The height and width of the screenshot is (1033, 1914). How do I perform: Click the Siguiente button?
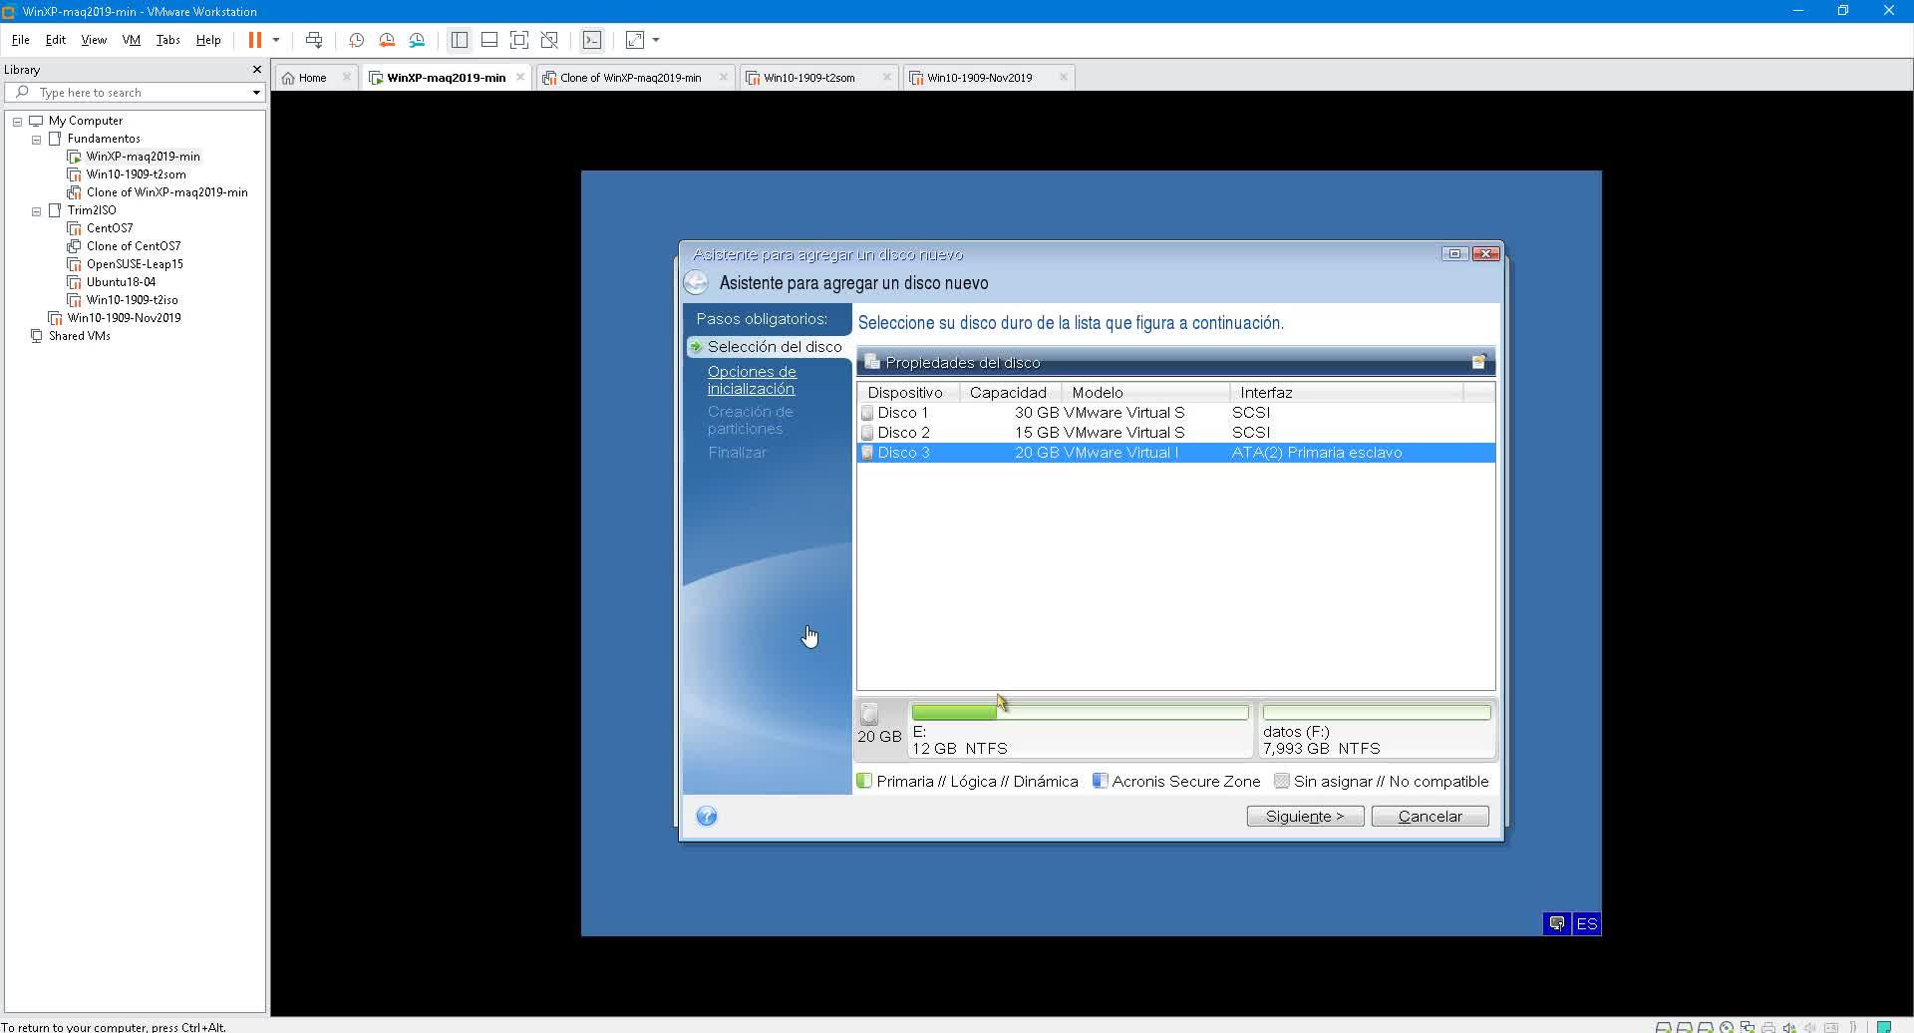1305,817
